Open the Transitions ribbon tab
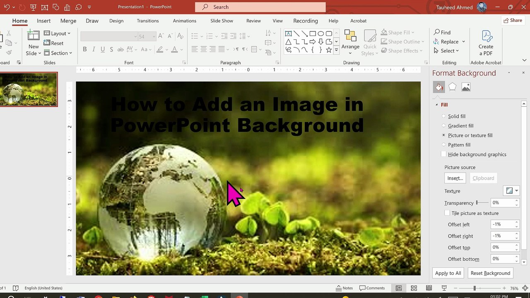Viewport: 530px width, 298px height. coord(147,21)
